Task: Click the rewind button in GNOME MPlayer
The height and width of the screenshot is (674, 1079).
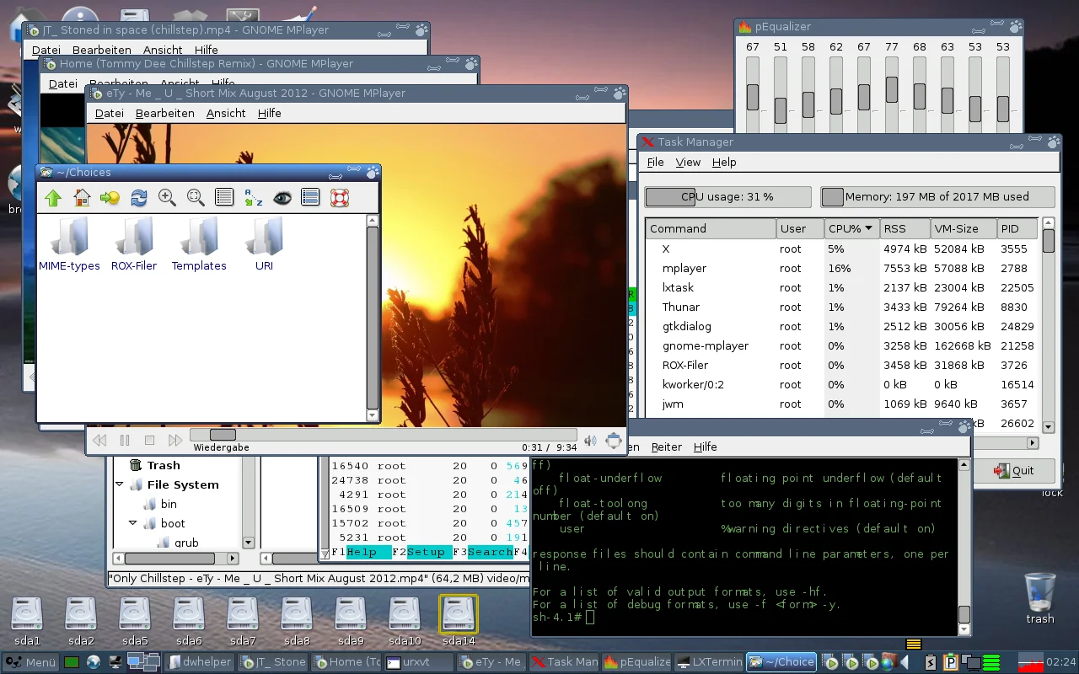Action: coord(99,440)
